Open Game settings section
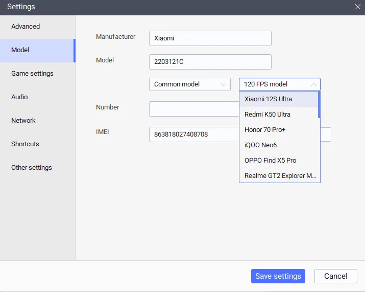 37,74
